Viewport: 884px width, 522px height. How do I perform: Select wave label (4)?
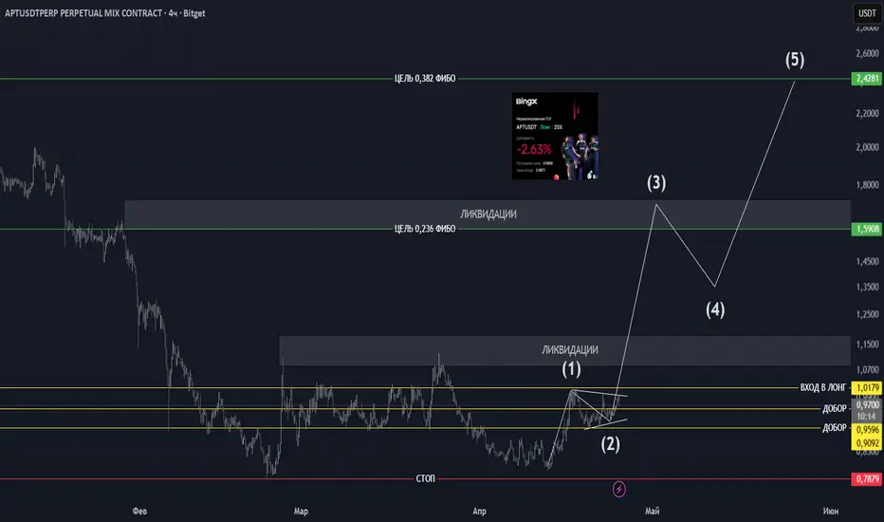click(x=715, y=309)
